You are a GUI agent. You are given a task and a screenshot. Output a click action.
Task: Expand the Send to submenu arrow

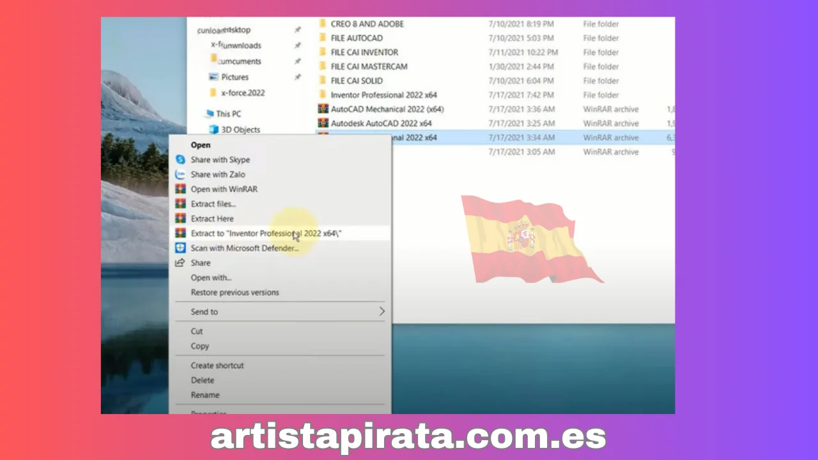click(x=382, y=312)
